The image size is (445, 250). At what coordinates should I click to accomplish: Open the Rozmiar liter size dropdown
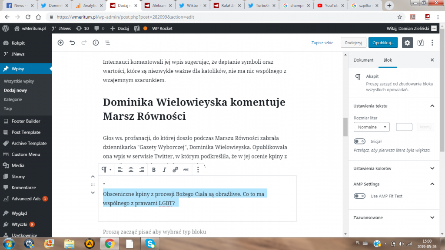(x=372, y=127)
